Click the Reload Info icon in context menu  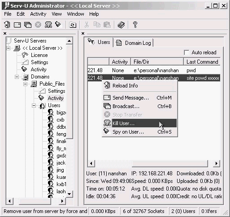[107, 86]
